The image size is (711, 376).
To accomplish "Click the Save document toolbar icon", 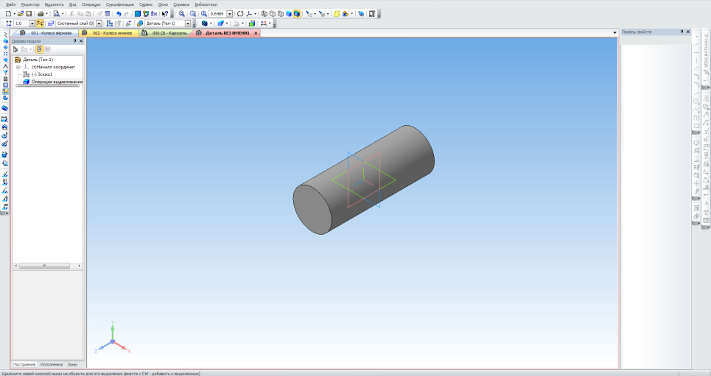I will (28, 14).
